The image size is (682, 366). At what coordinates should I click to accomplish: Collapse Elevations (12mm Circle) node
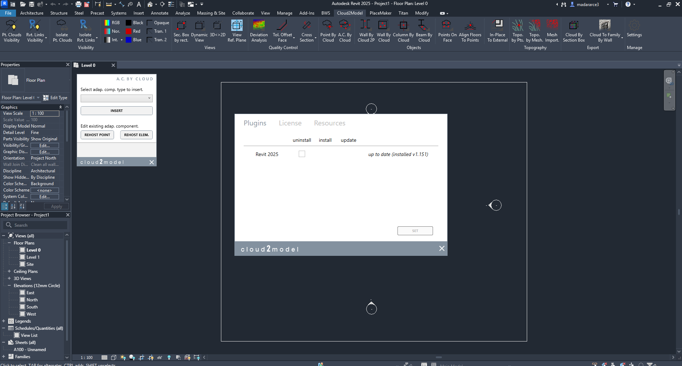click(x=9, y=286)
